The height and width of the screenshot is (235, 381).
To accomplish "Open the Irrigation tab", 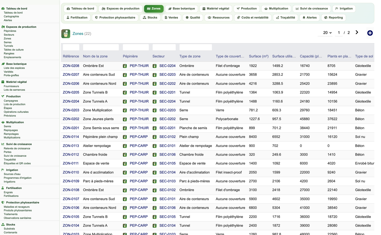I will tap(344, 9).
